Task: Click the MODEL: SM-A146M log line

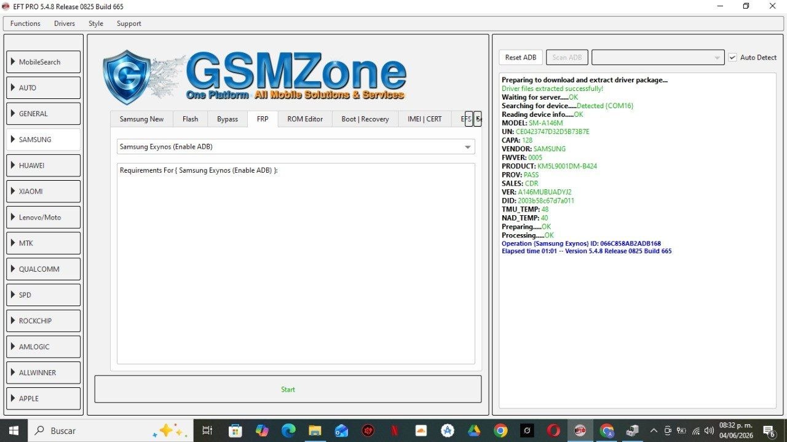Action: 532,123
